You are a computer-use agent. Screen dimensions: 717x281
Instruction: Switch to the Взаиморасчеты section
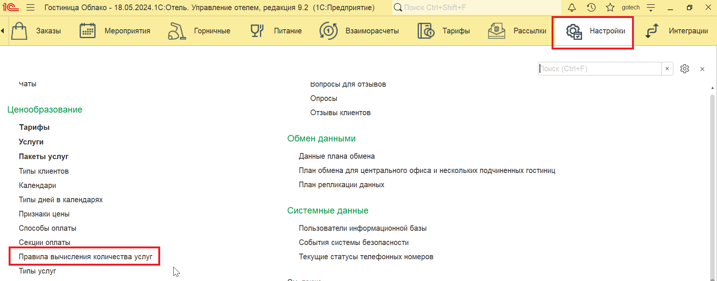click(x=372, y=31)
